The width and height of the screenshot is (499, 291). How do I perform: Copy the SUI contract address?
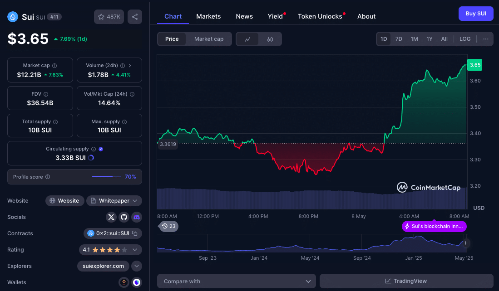pos(135,233)
